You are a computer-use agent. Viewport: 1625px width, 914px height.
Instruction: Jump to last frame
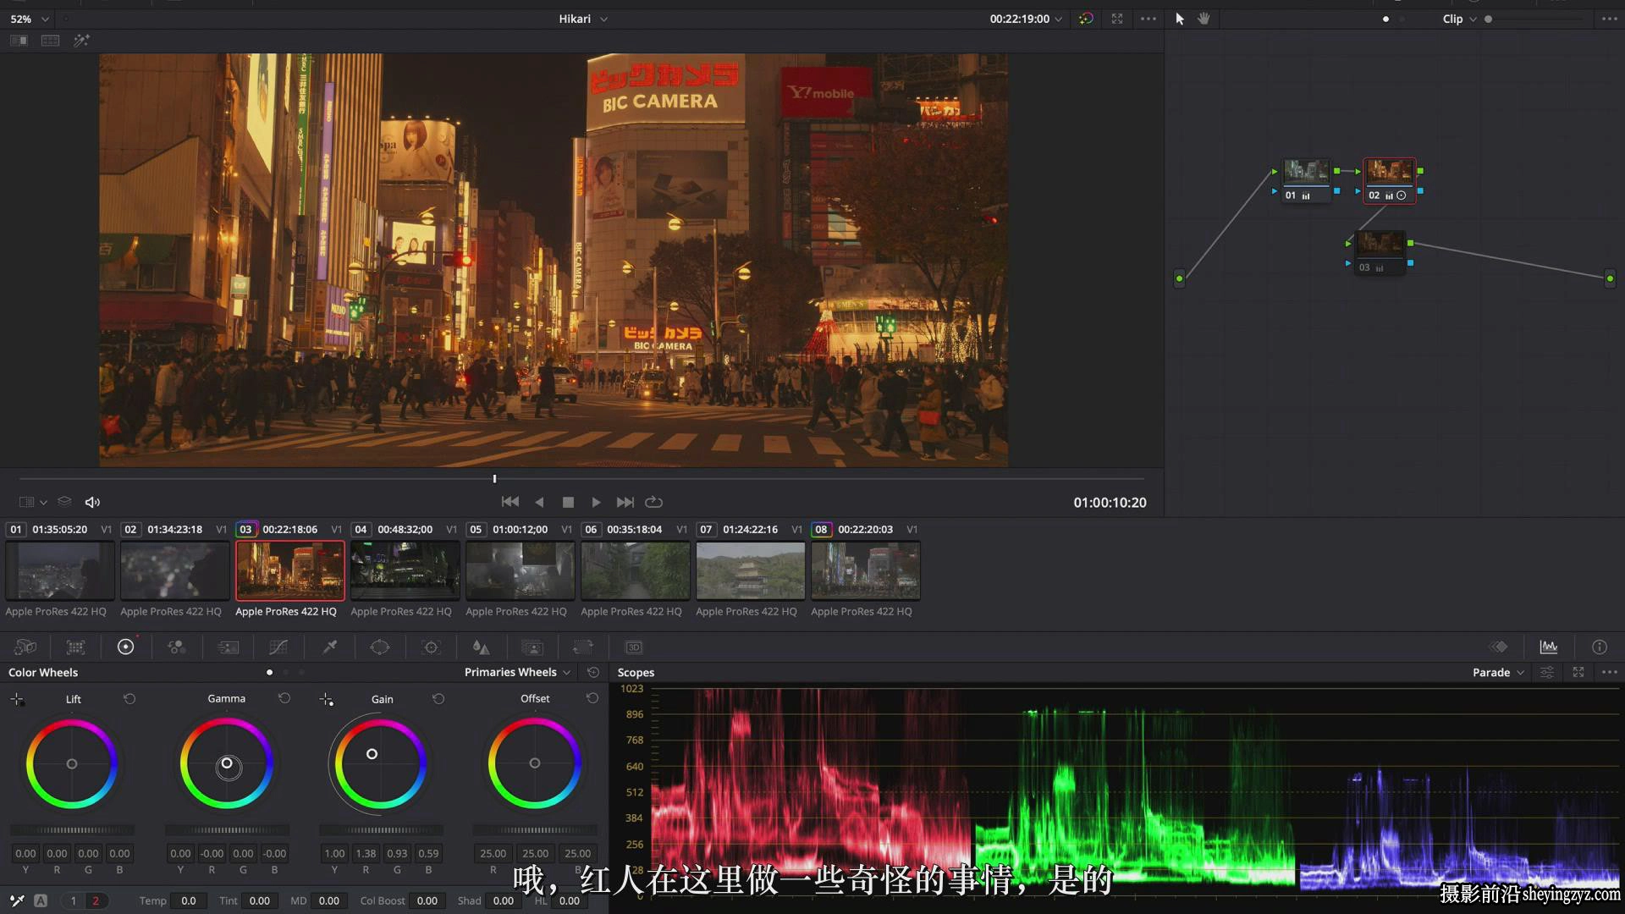tap(625, 502)
